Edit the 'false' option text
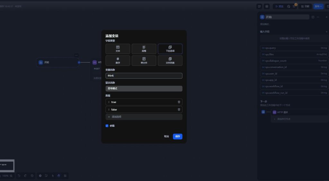The height and width of the screenshot is (181, 329). (144, 110)
